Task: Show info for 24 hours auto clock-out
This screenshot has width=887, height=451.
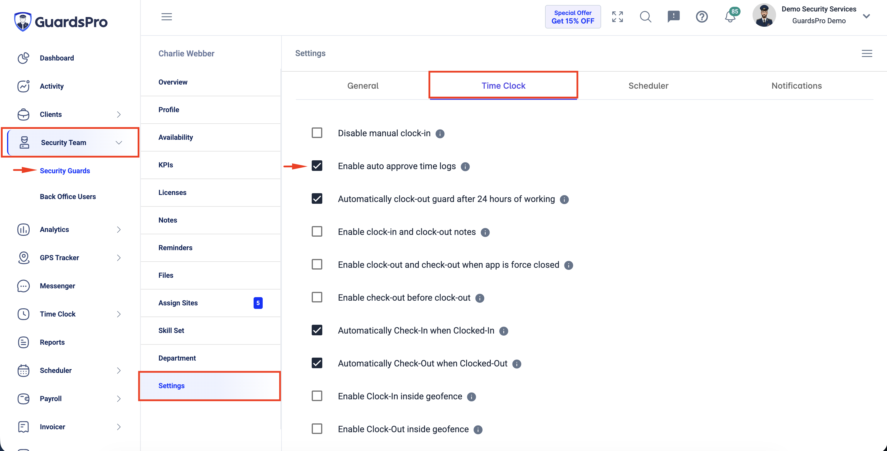Action: point(564,199)
